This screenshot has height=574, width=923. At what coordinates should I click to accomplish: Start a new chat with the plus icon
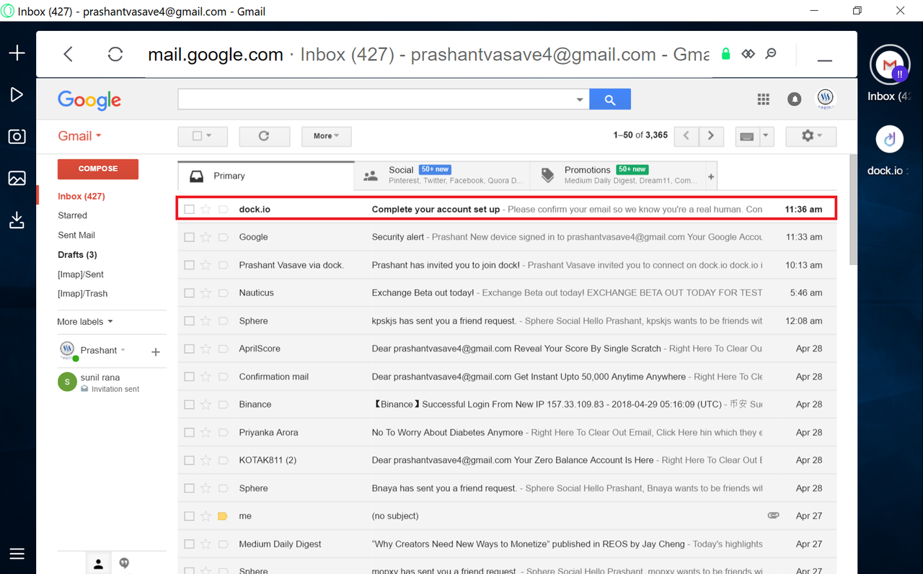tap(155, 352)
